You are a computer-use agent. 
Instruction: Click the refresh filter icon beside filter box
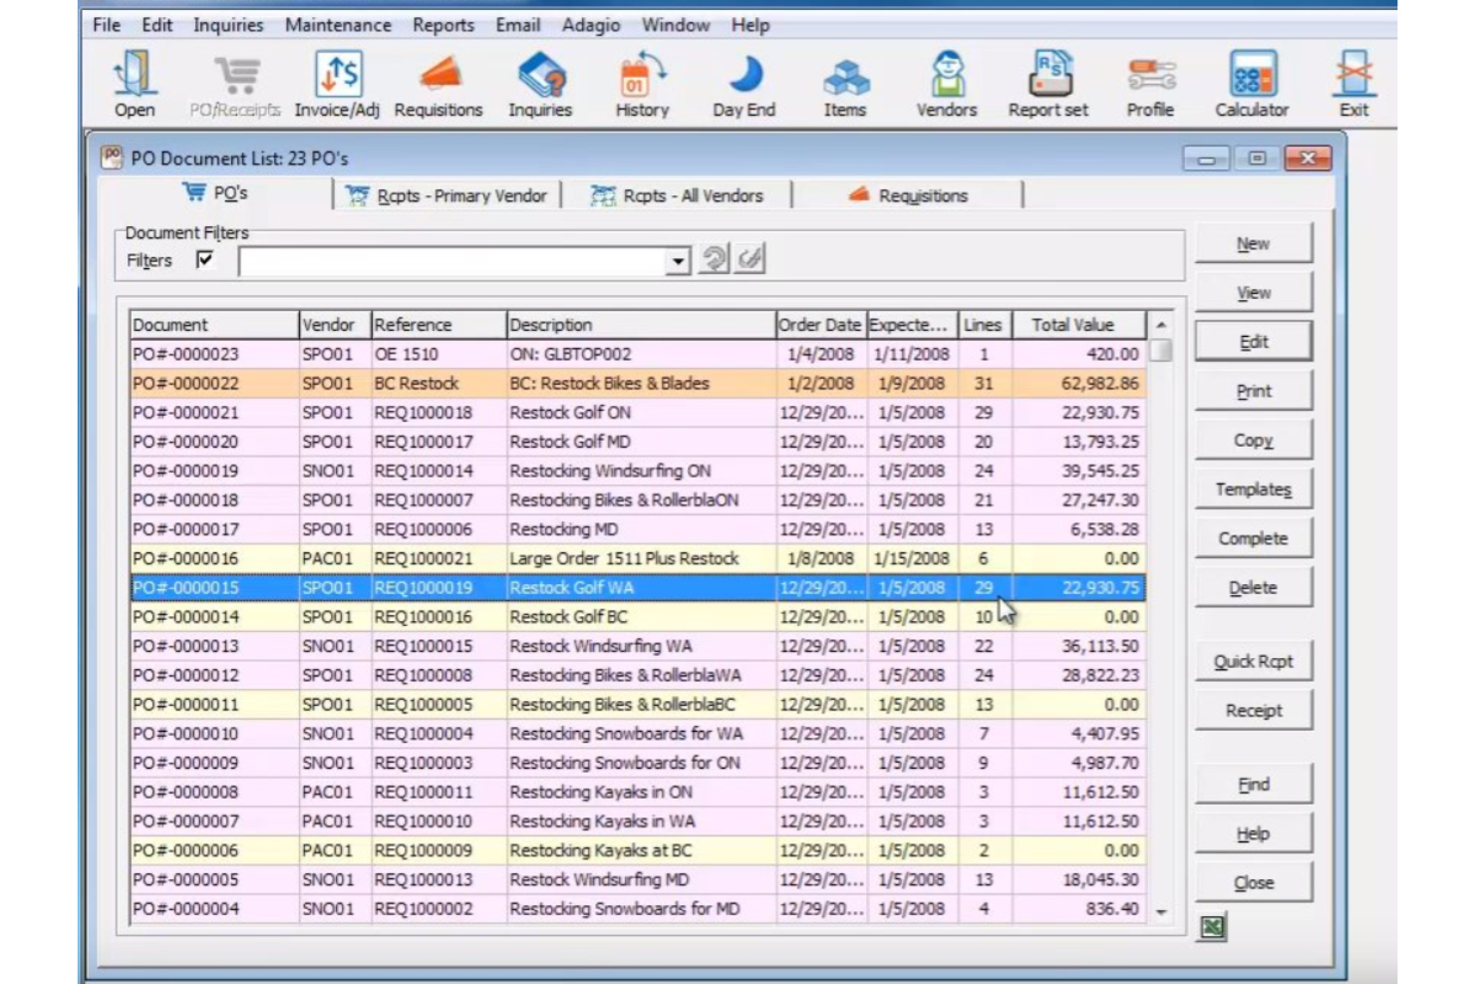(714, 259)
